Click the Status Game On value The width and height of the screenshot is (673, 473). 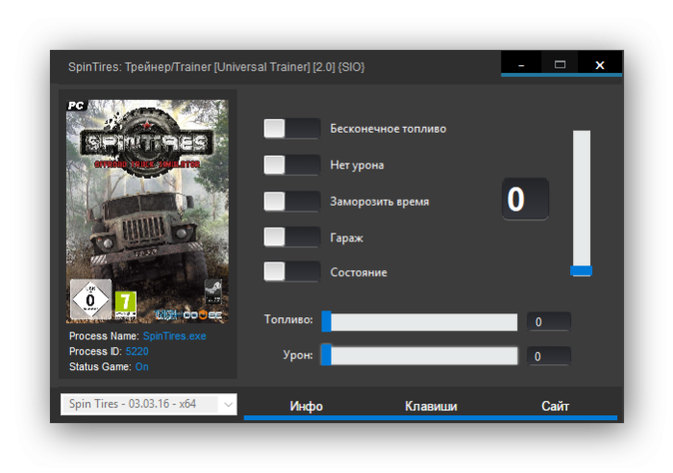click(142, 366)
